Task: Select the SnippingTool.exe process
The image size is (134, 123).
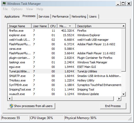Action: tap(64, 89)
